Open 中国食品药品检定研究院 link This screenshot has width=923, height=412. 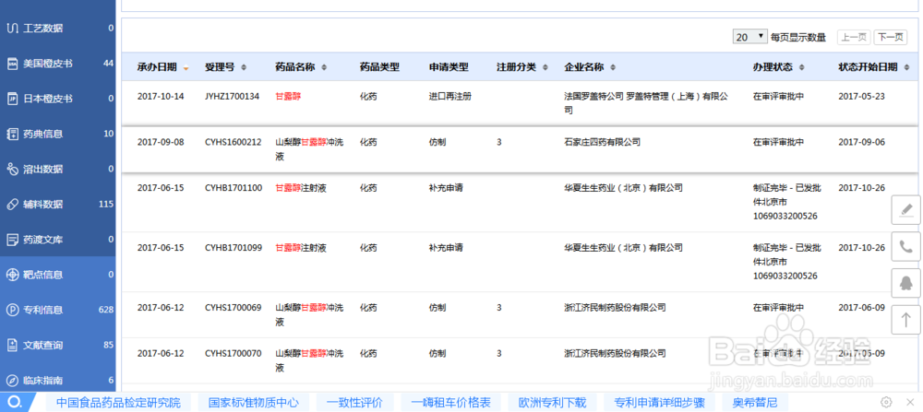(118, 403)
